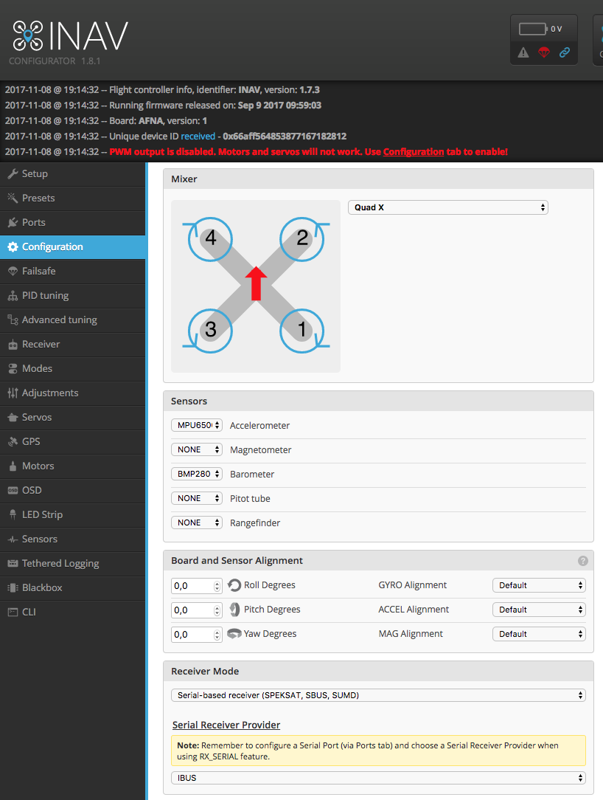
Task: Click the battery voltage indicator icon
Action: (x=533, y=29)
